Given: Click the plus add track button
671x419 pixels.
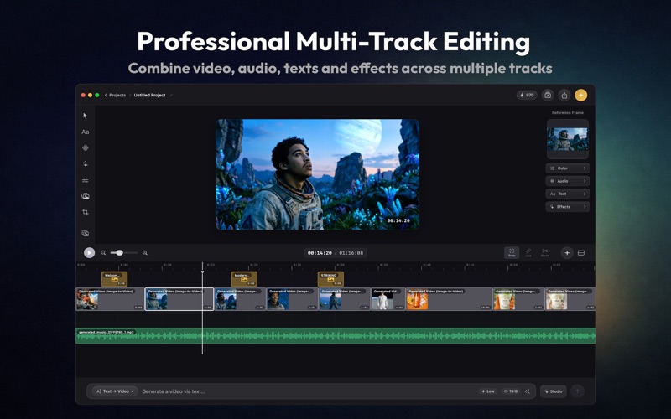Looking at the screenshot, I should coord(567,253).
